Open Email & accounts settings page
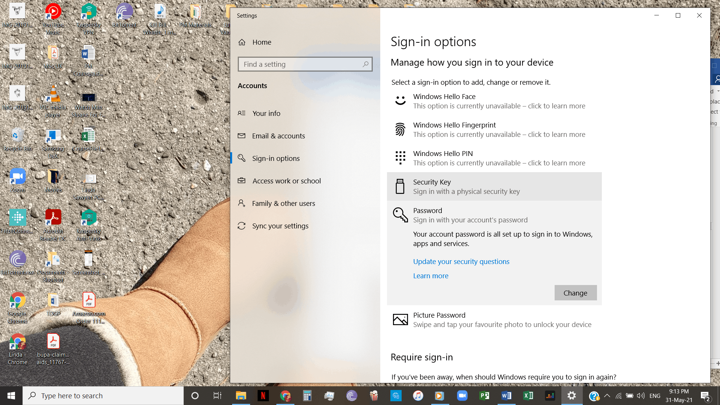Screen dimensions: 720x405 click(x=278, y=136)
